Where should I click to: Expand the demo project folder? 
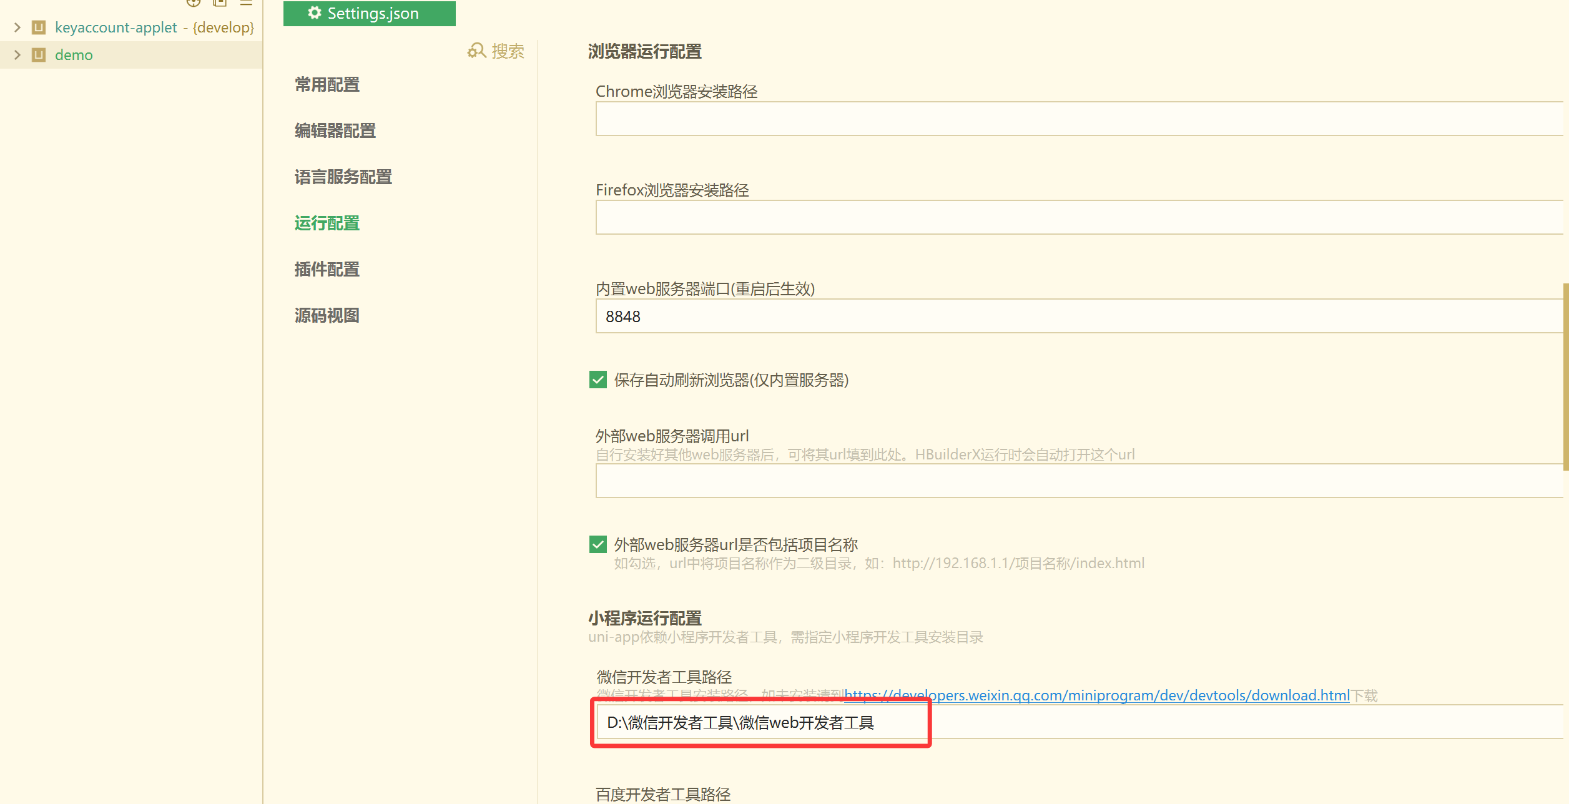17,55
